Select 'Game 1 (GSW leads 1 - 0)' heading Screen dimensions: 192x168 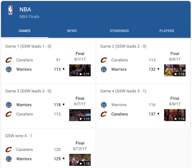pyautogui.click(x=28, y=46)
